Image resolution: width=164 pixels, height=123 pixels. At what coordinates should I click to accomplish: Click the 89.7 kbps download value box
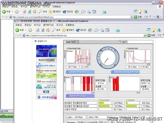click(x=72, y=67)
